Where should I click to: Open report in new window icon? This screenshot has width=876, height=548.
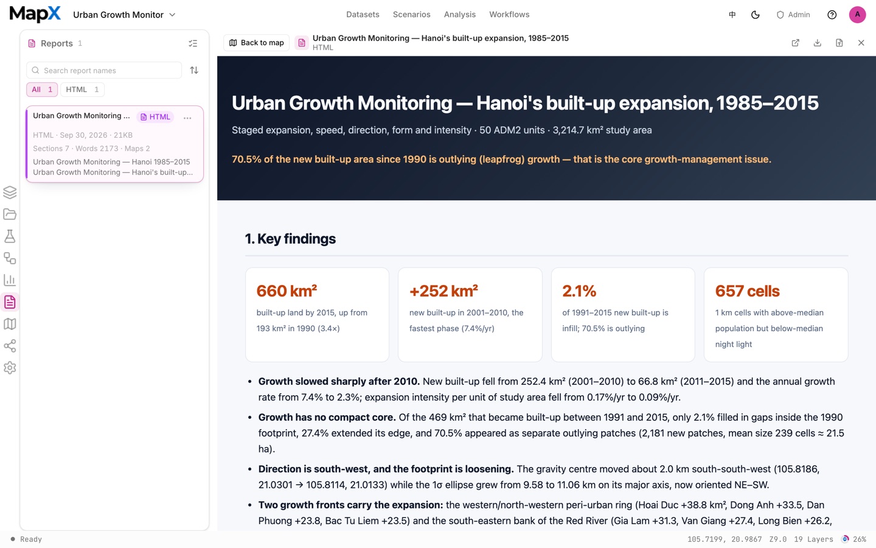coord(796,43)
